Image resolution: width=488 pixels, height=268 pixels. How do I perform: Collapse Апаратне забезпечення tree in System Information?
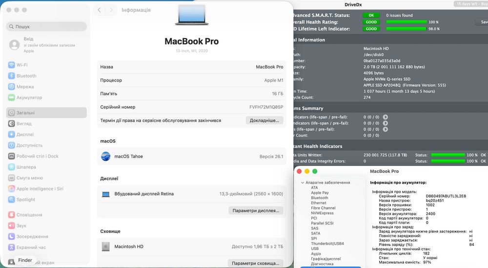tap(302, 183)
